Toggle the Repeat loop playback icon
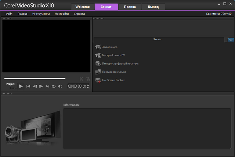 point(54,86)
